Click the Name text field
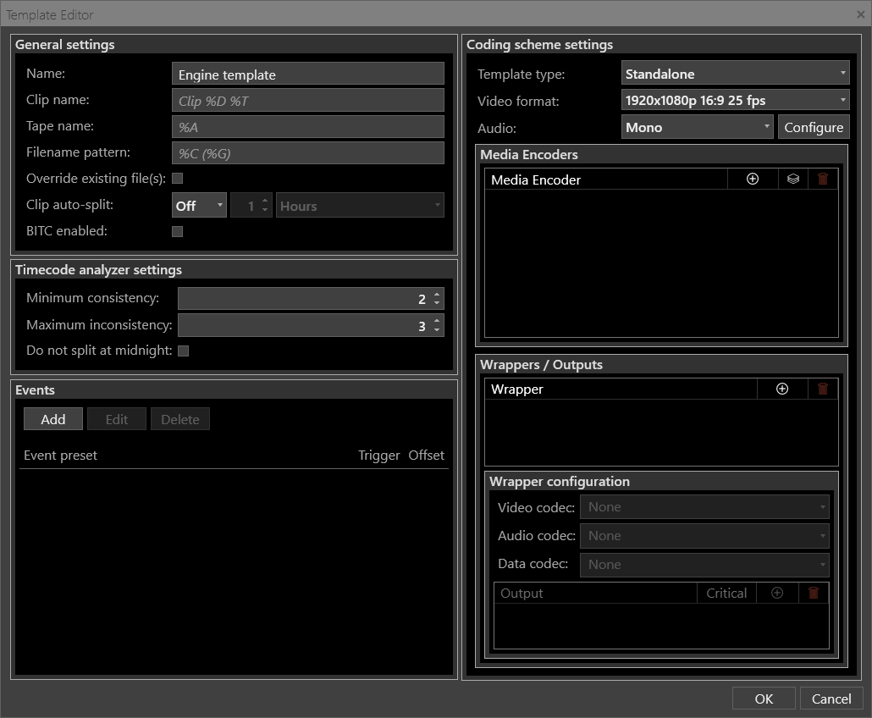 (x=307, y=75)
